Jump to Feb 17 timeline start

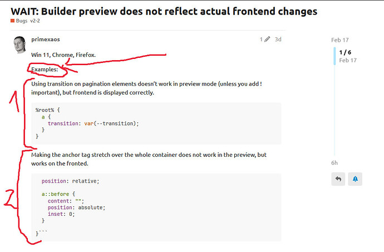coord(339,40)
